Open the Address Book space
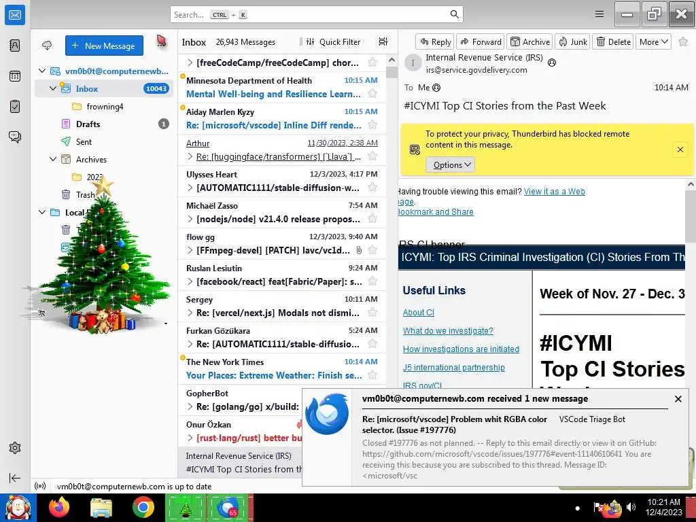 point(15,46)
